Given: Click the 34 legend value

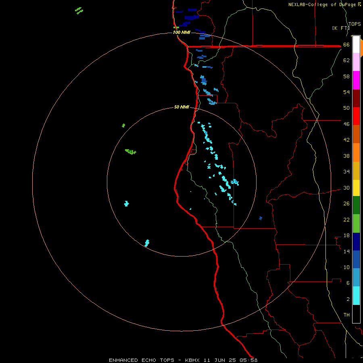Looking at the screenshot, I should [x=346, y=171].
